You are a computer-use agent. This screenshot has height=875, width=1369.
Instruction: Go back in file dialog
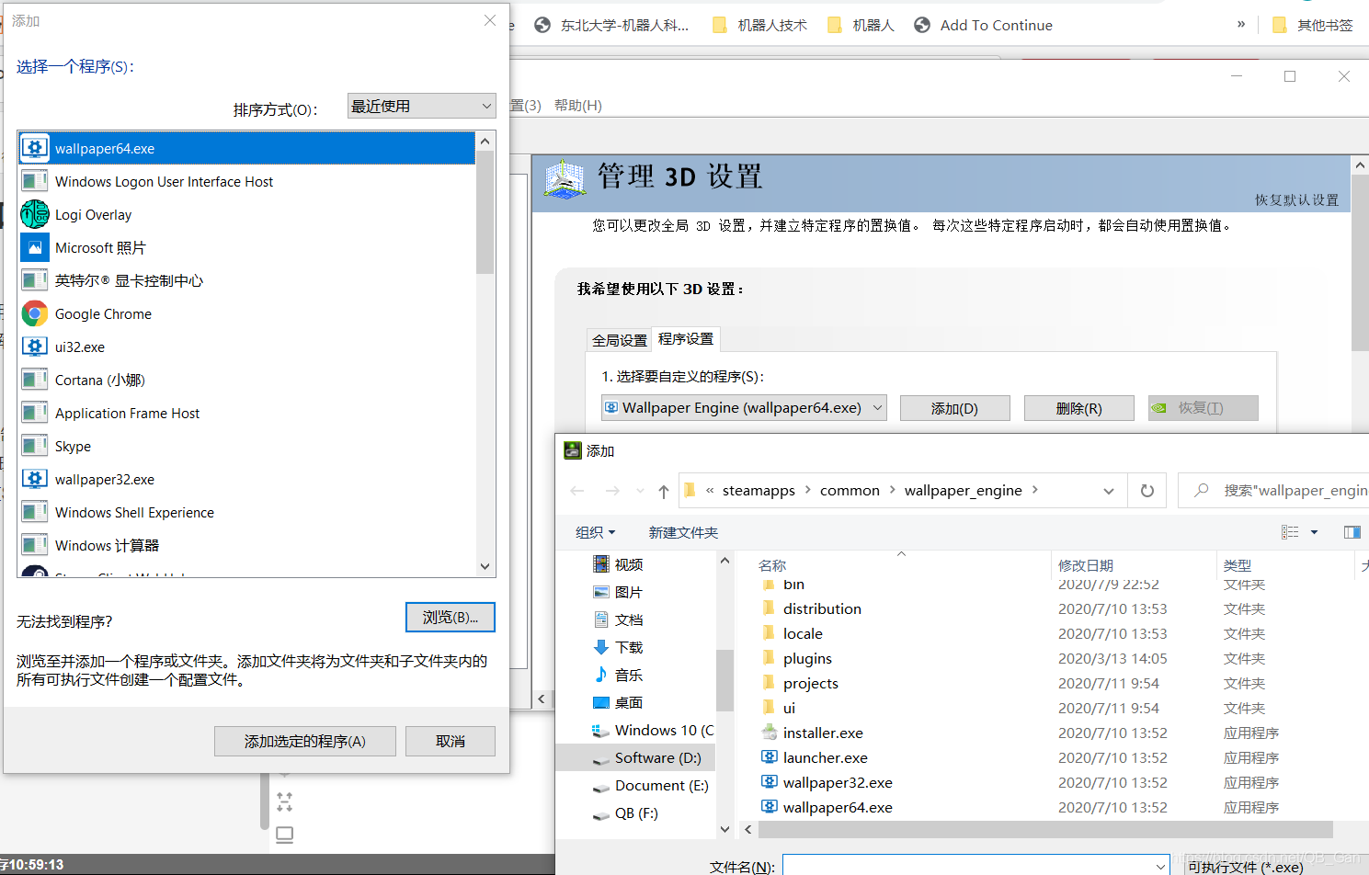(577, 491)
